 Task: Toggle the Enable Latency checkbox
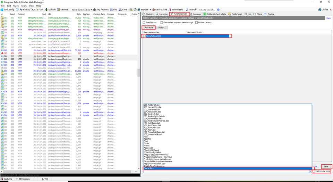196,23
